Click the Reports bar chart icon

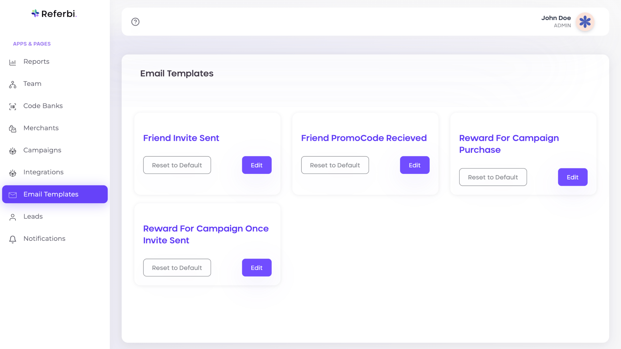click(13, 62)
